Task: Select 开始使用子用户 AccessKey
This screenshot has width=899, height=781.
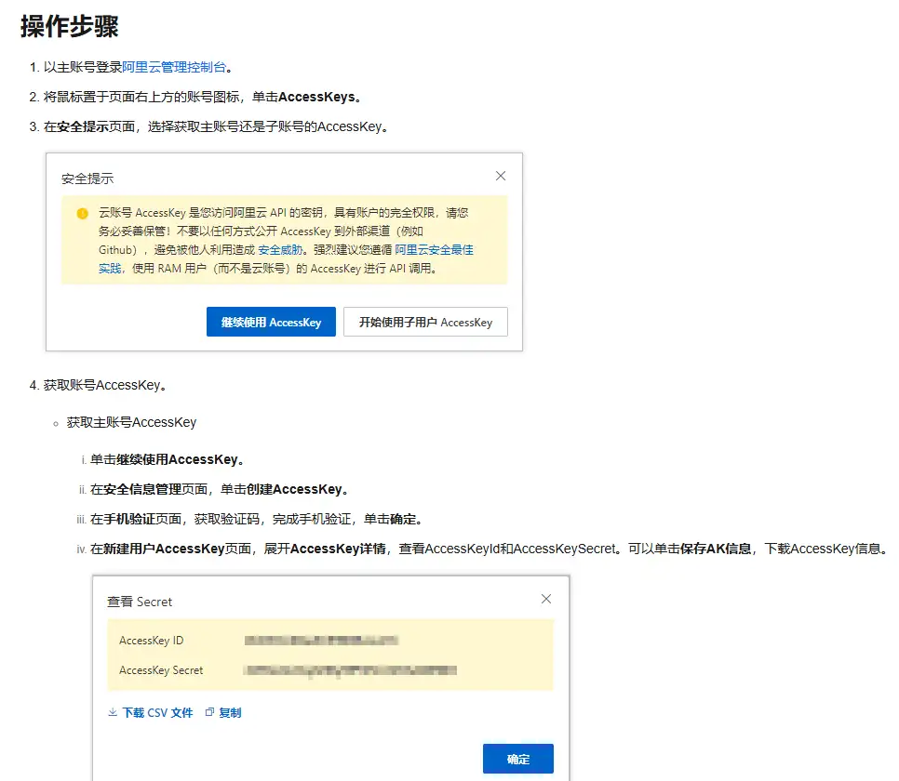Action: (x=425, y=322)
